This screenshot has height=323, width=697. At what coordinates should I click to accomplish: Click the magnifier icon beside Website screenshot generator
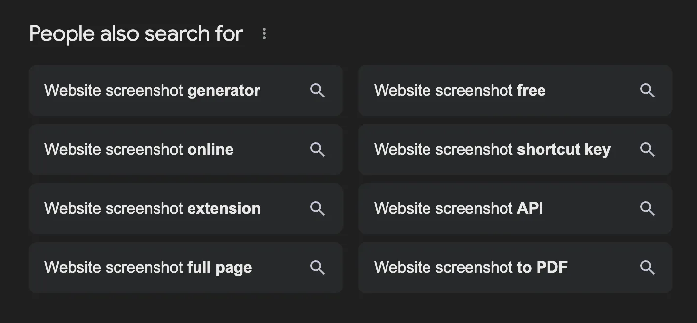click(x=318, y=91)
